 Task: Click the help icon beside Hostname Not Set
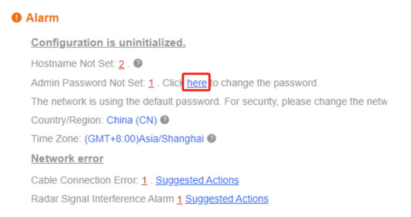point(138,63)
